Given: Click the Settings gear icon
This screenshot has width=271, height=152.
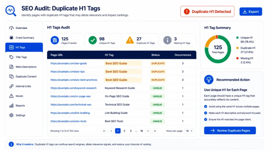Looking at the screenshot, I should (x=11, y=115).
